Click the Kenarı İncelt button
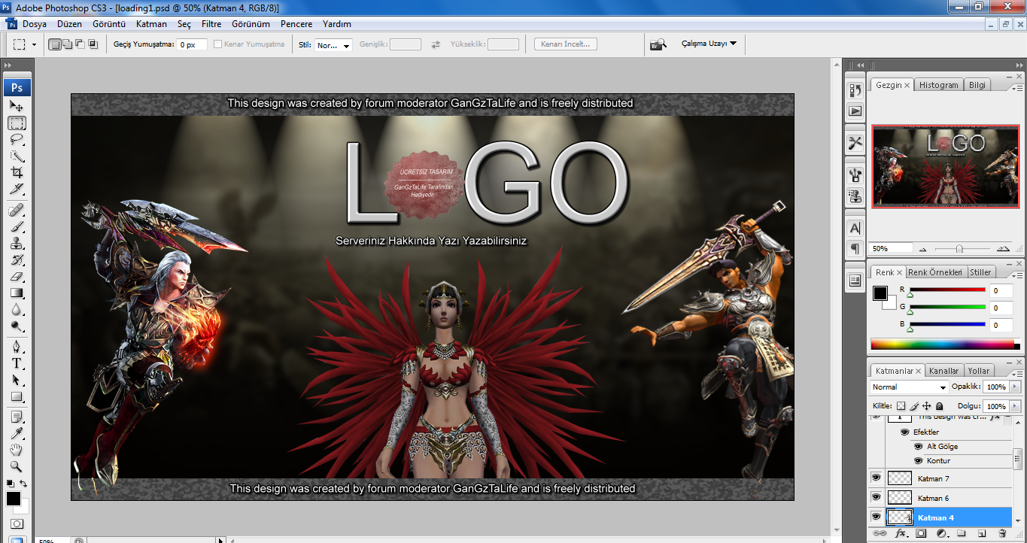1027x543 pixels. pyautogui.click(x=566, y=44)
